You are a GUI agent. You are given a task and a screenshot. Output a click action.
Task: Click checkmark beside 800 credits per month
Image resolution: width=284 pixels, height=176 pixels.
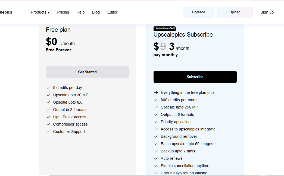click(156, 100)
